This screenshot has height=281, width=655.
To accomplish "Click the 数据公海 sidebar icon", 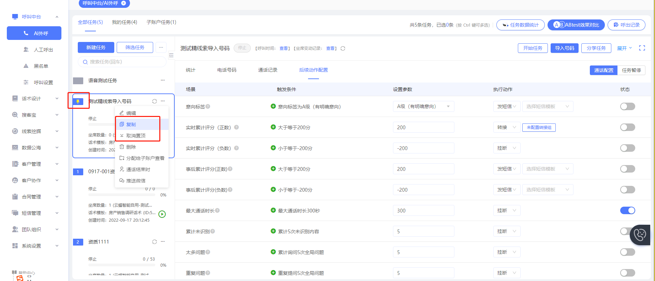I will tap(15, 148).
